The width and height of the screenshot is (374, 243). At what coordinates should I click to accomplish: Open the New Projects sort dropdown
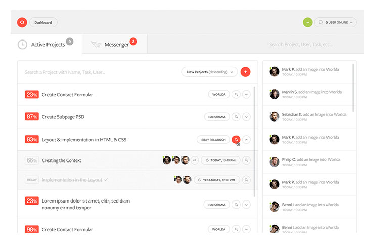[x=209, y=72]
